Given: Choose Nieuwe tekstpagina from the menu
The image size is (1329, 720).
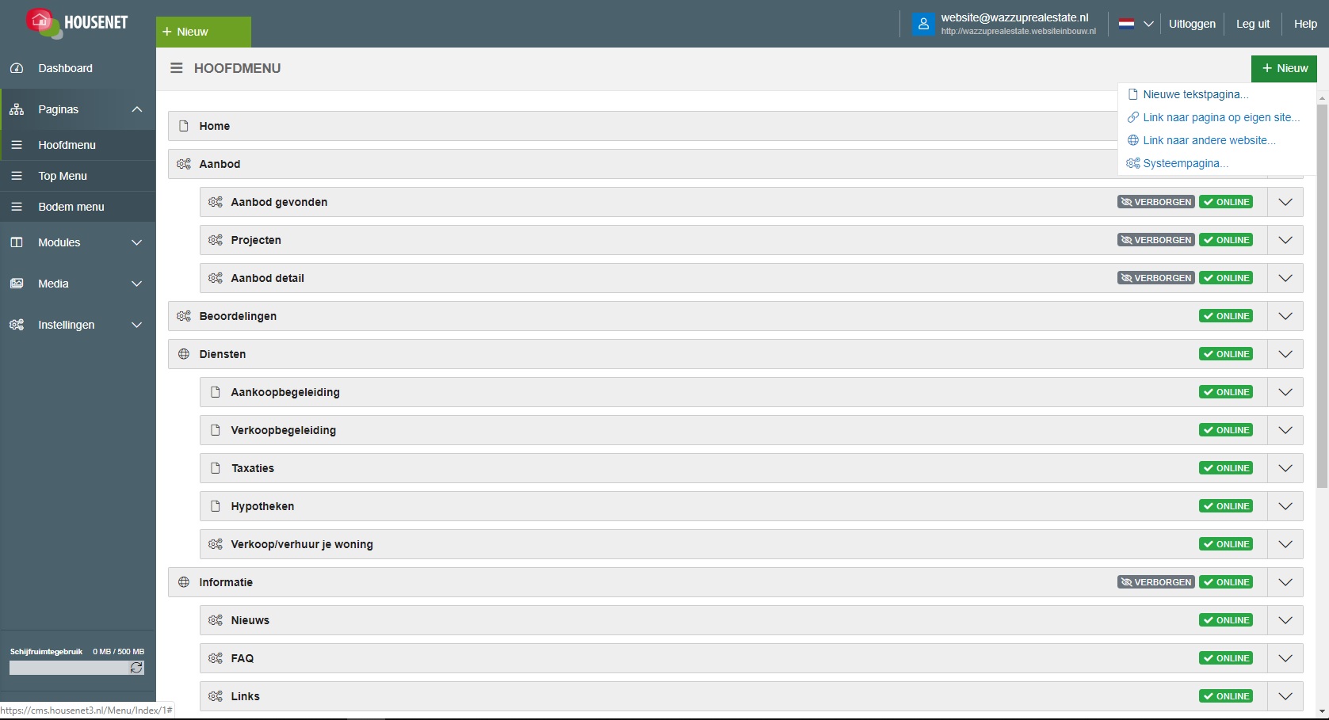Looking at the screenshot, I should point(1195,94).
